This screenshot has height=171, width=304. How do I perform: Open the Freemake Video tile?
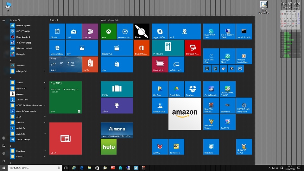tap(211, 122)
